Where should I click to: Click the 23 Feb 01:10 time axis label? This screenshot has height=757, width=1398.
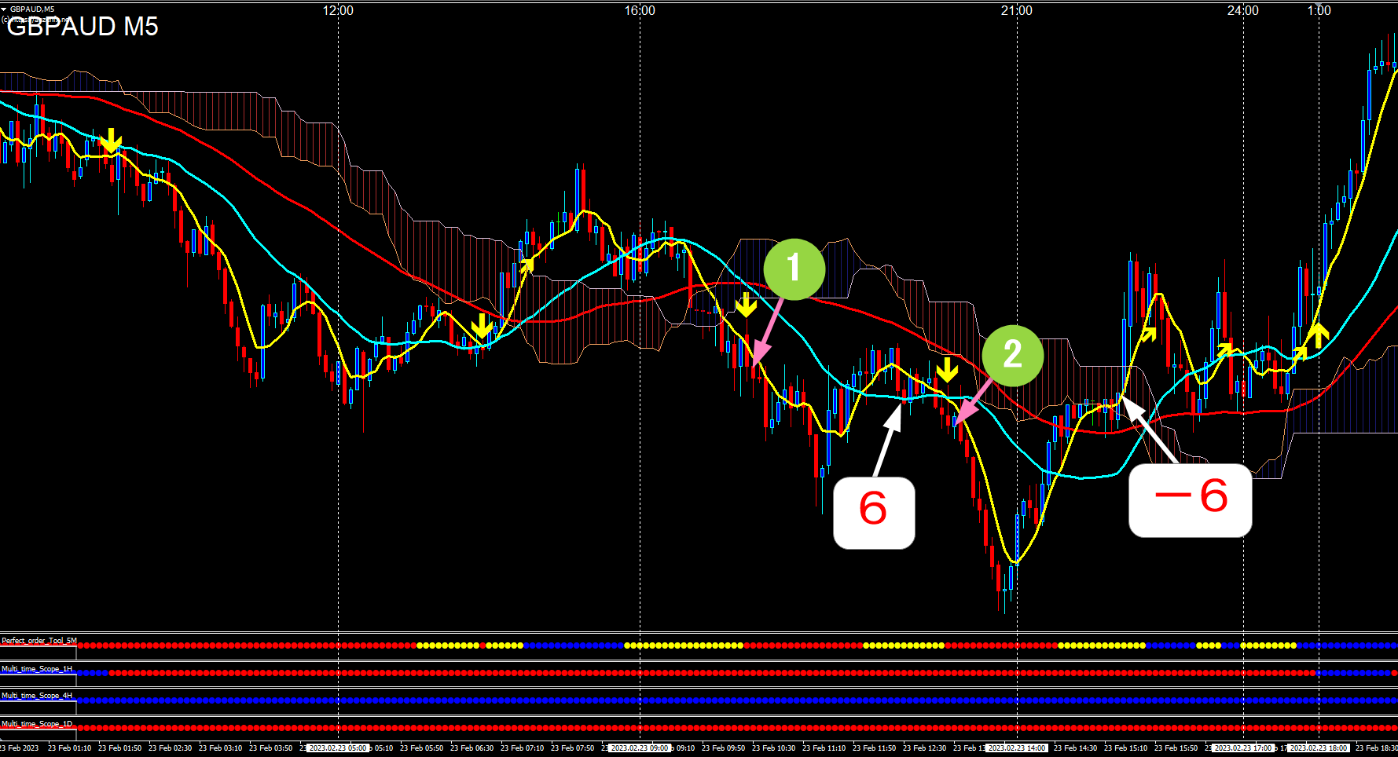[x=70, y=748]
